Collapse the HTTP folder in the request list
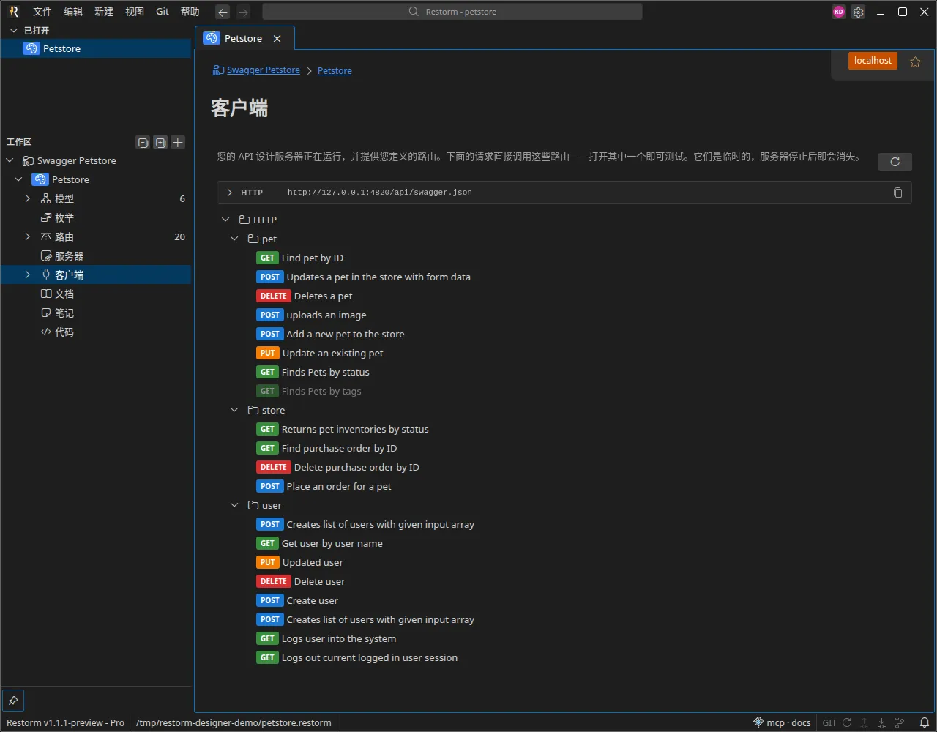937x732 pixels. tap(225, 220)
